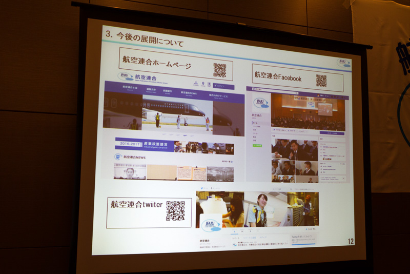
Task: Click the 航空連合twiiter label text
Action: coord(136,204)
